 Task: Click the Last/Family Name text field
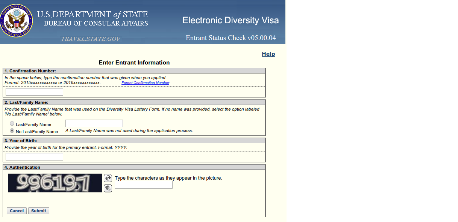coord(94,123)
